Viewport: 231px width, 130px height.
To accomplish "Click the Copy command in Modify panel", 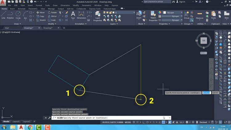I will [40, 16].
